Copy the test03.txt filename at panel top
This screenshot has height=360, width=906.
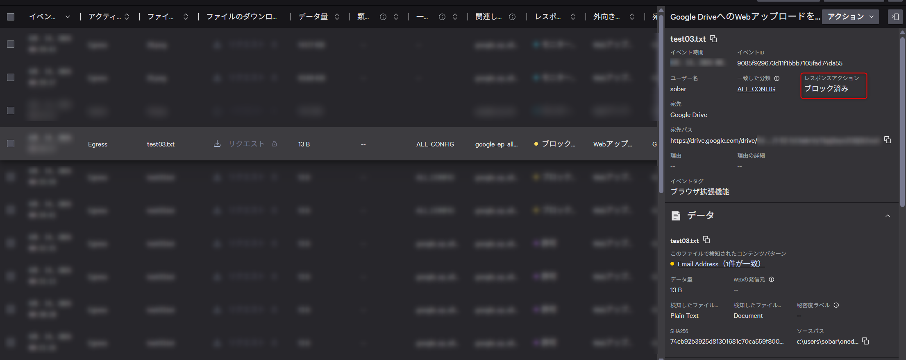click(x=713, y=38)
